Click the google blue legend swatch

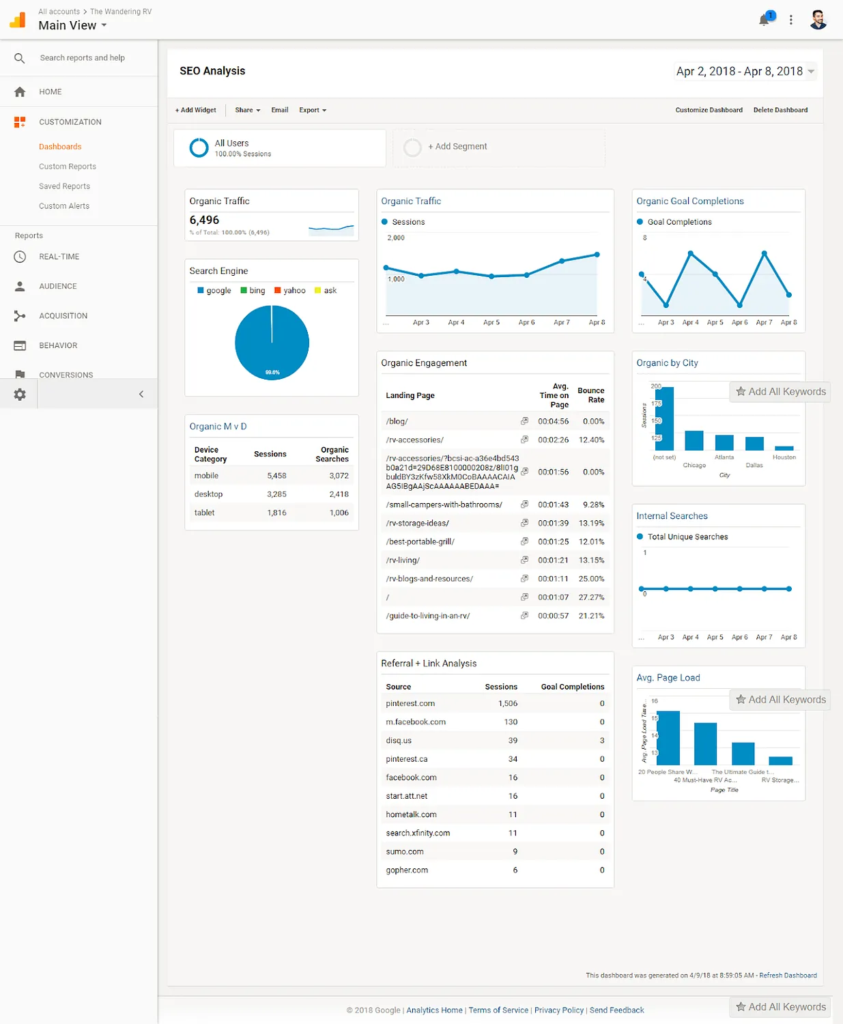tap(201, 290)
